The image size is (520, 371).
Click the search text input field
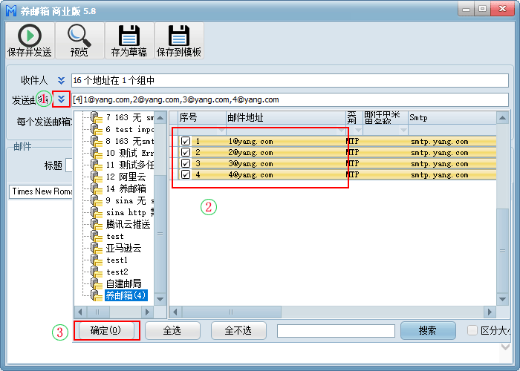336,331
